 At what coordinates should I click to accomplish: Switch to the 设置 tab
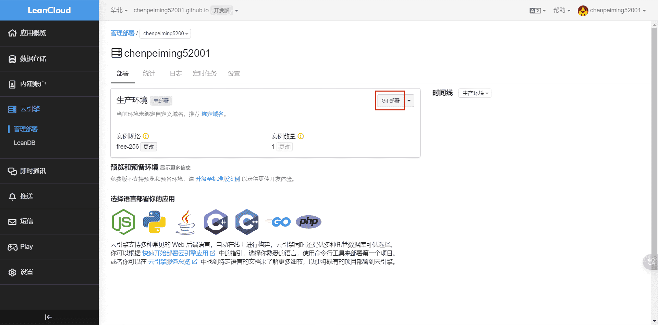coord(234,73)
